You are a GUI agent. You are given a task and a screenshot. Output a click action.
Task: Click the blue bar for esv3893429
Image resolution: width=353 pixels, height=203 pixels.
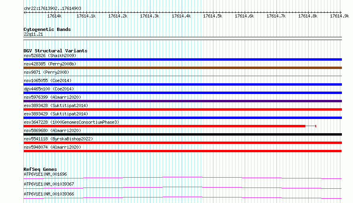(x=182, y=118)
